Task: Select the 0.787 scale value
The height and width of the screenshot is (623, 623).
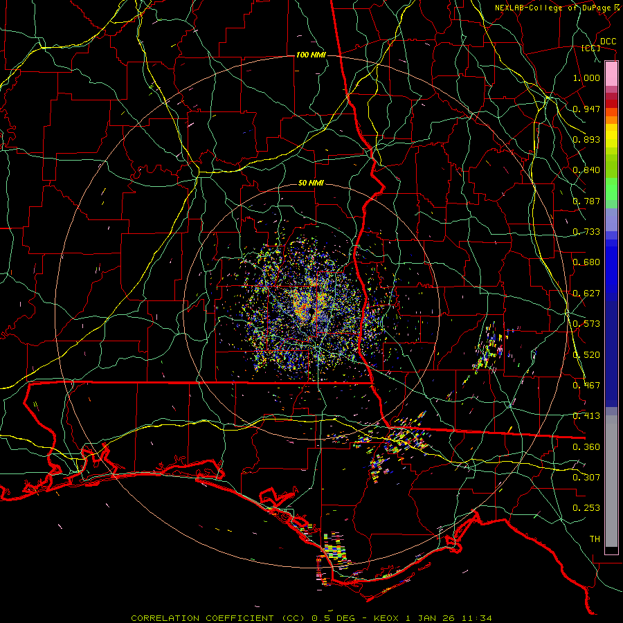Action: [x=586, y=201]
